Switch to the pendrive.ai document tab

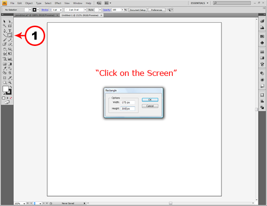[x=35, y=15]
